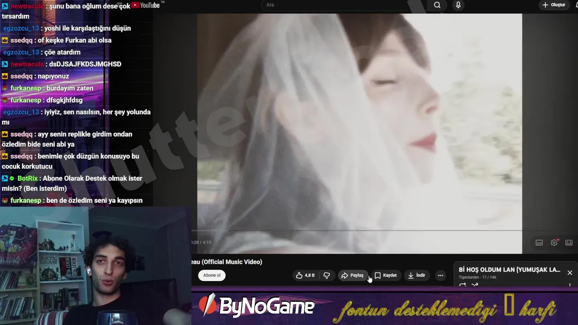Image resolution: width=578 pixels, height=325 pixels.
Task: Toggle playlist loop icon
Action: [x=462, y=285]
